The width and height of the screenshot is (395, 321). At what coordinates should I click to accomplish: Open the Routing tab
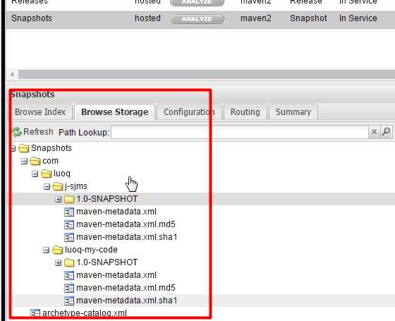245,112
